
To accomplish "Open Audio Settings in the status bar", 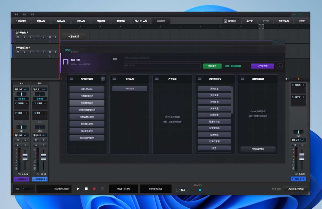I will click(x=296, y=189).
